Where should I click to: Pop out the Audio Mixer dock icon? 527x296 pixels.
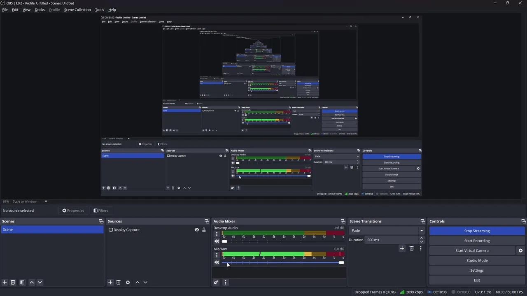pos(343,221)
